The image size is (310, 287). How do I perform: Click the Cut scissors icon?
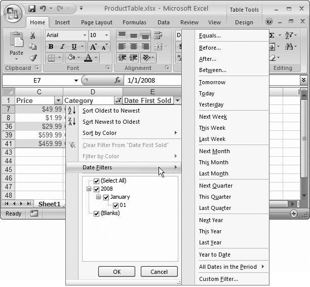(x=33, y=35)
